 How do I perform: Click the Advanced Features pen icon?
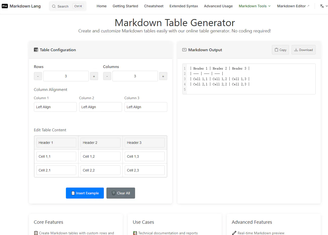coord(234,233)
